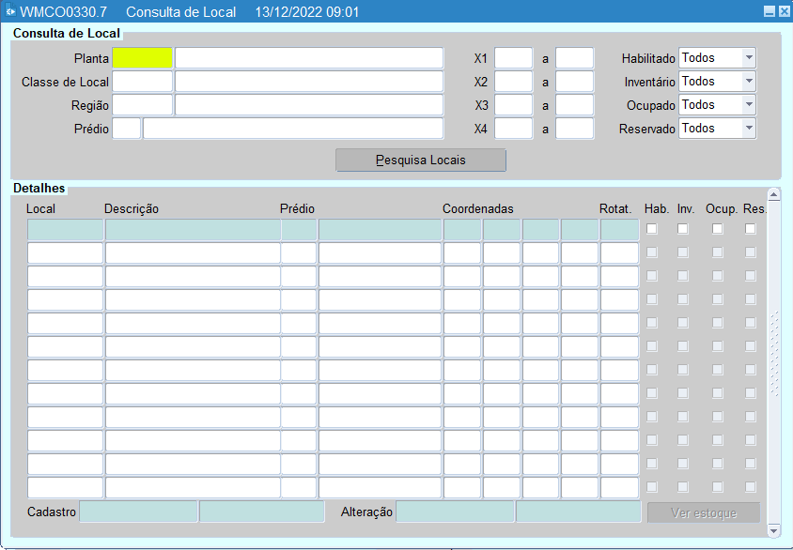The height and width of the screenshot is (550, 793).
Task: Click the X3 start value field
Action: tap(513, 105)
